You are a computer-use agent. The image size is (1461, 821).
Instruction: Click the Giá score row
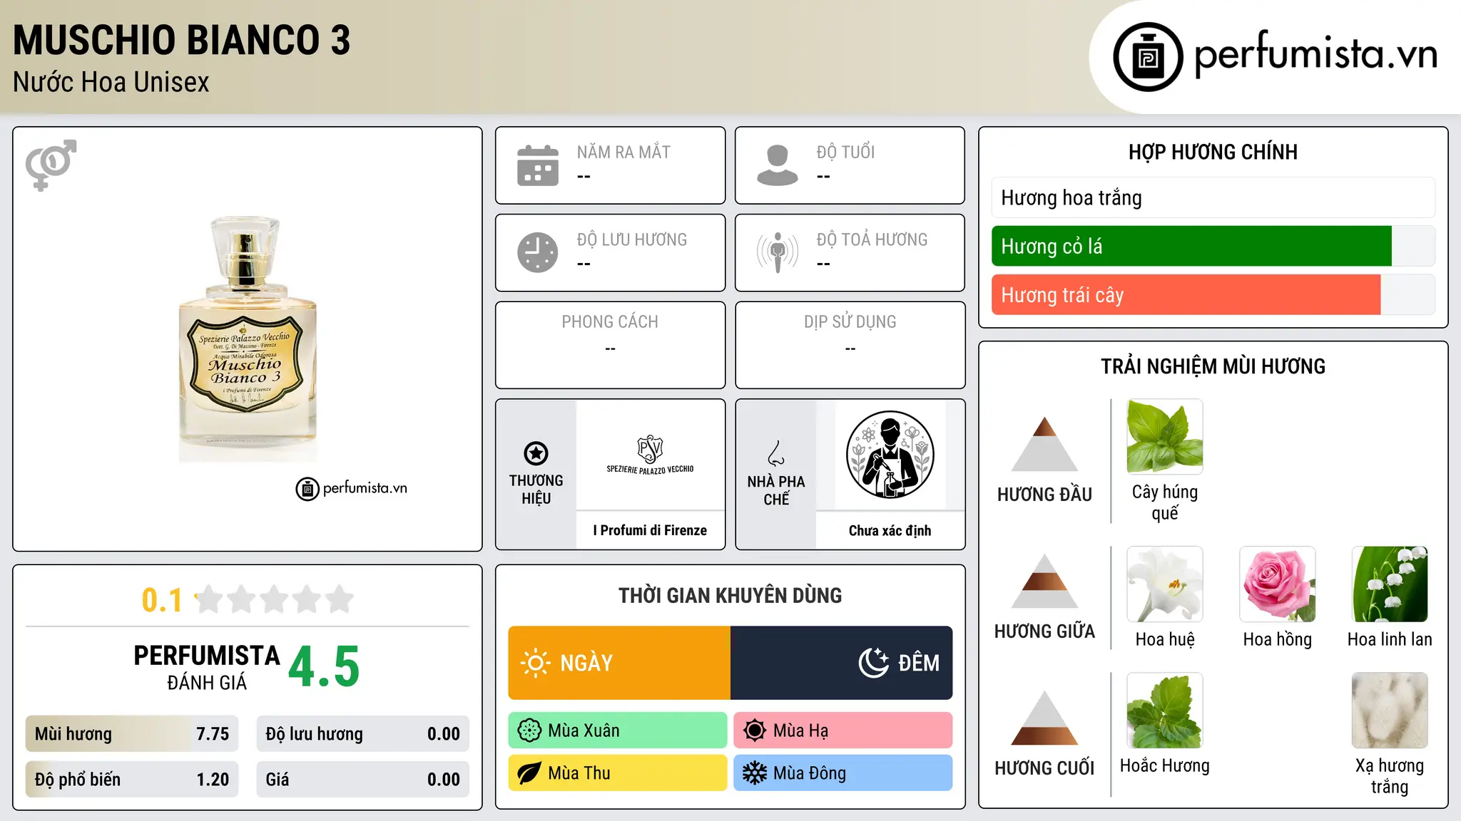click(x=363, y=780)
